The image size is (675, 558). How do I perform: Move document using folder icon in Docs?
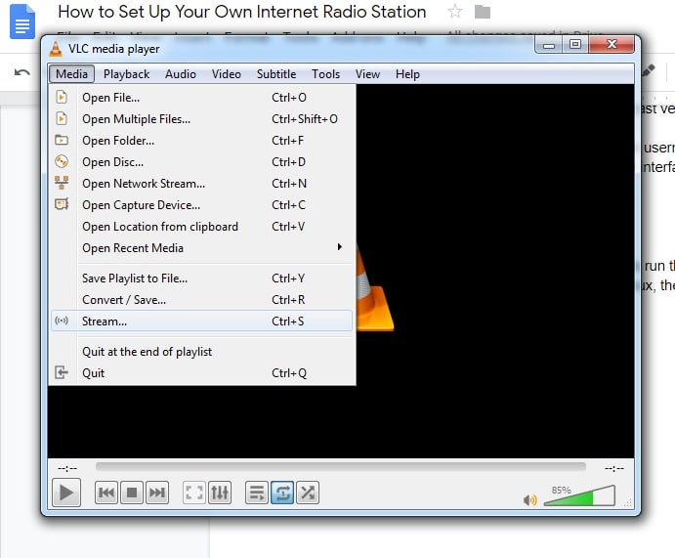pyautogui.click(x=483, y=12)
